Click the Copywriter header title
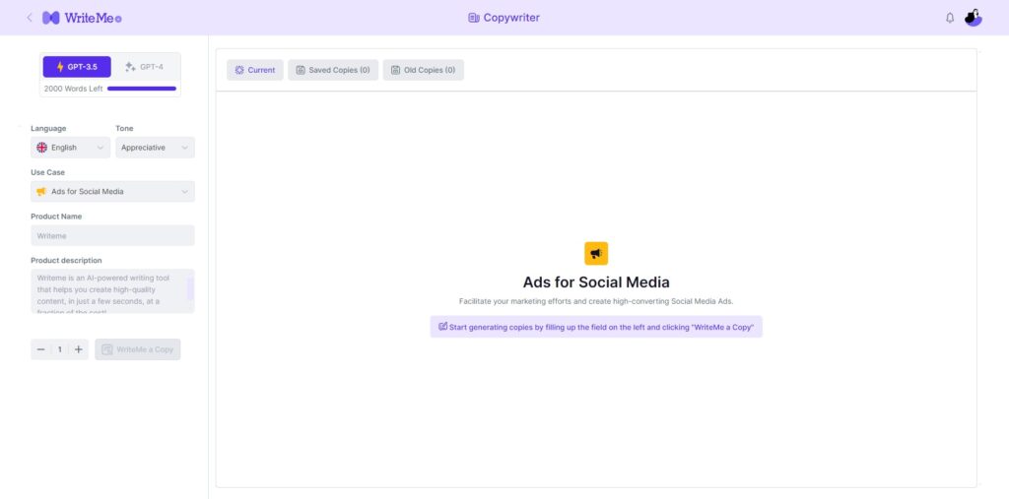This screenshot has width=1009, height=499. coord(511,18)
